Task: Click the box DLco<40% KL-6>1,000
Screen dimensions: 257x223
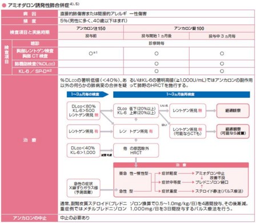Action: click(83, 150)
